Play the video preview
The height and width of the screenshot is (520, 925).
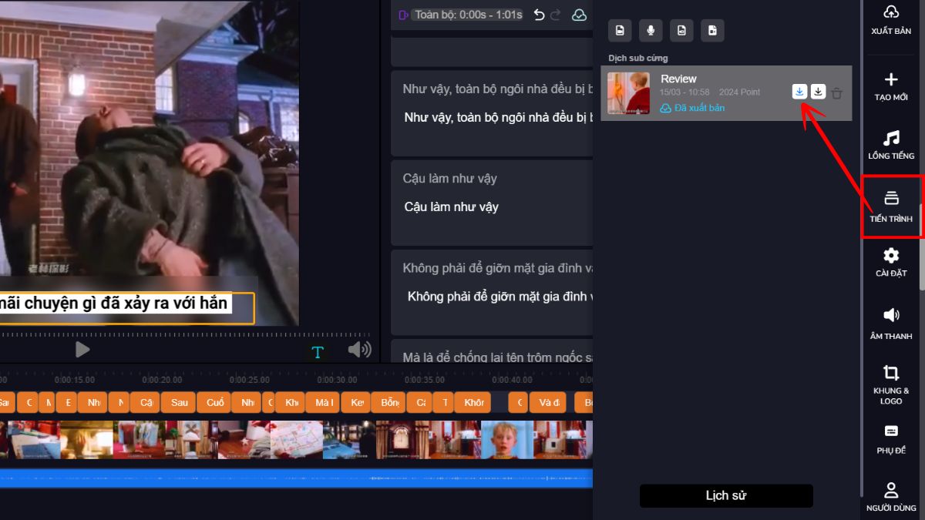[x=82, y=350]
